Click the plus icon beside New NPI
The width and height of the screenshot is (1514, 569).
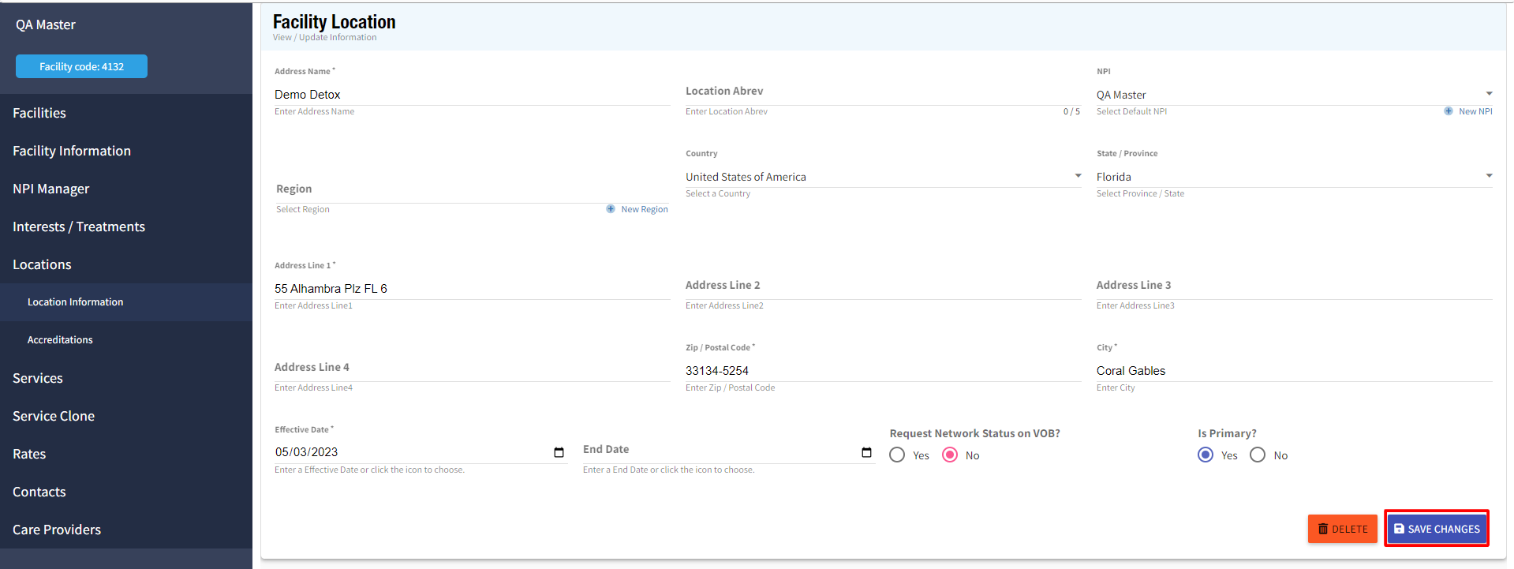[x=1448, y=111]
